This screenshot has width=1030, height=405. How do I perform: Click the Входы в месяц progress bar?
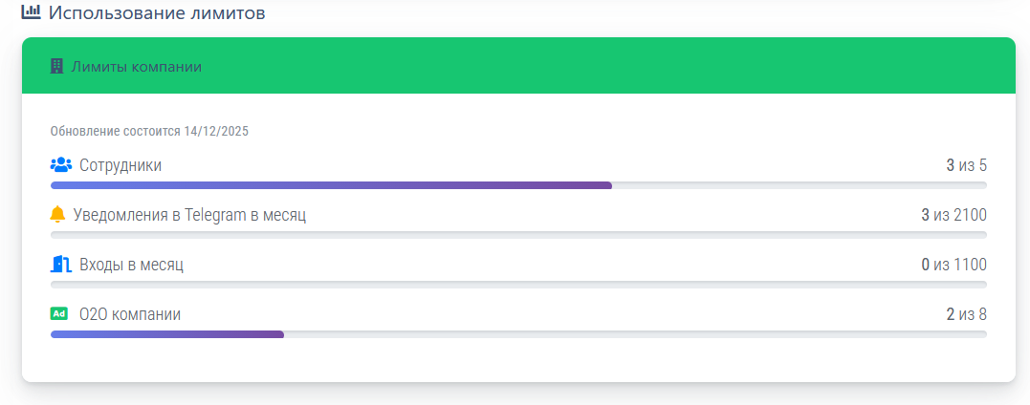click(x=517, y=285)
